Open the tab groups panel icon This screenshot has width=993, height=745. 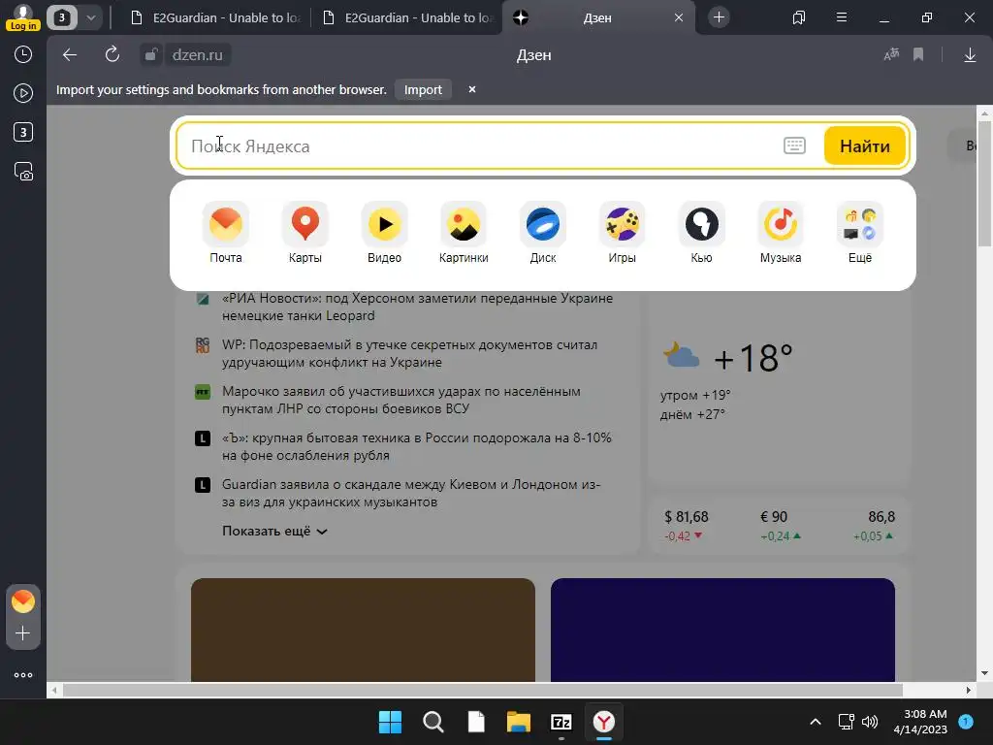799,17
